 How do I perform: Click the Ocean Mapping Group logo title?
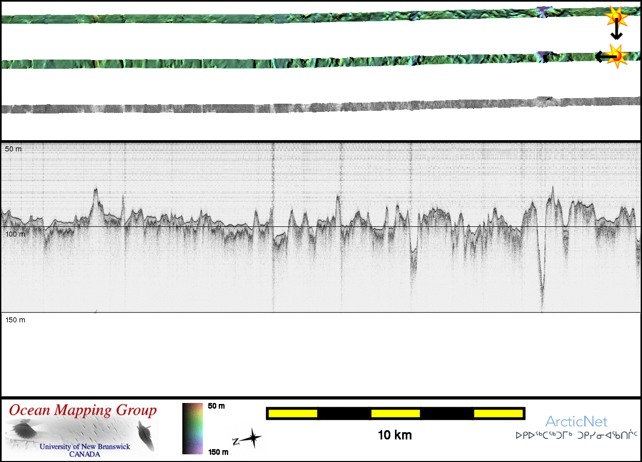[x=83, y=411]
